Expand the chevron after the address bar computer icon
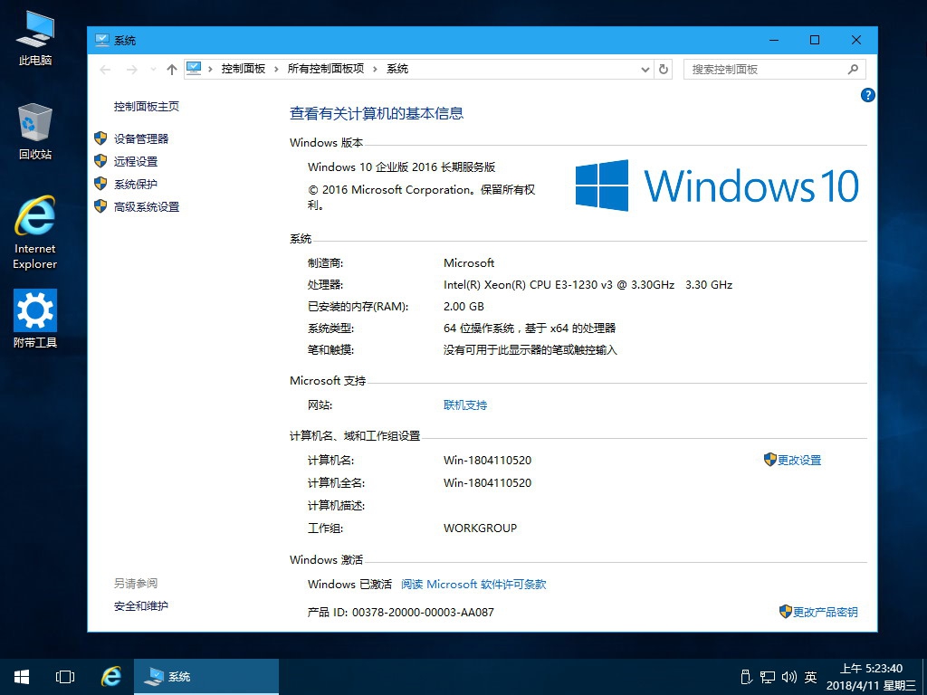The image size is (927, 695). coord(210,69)
